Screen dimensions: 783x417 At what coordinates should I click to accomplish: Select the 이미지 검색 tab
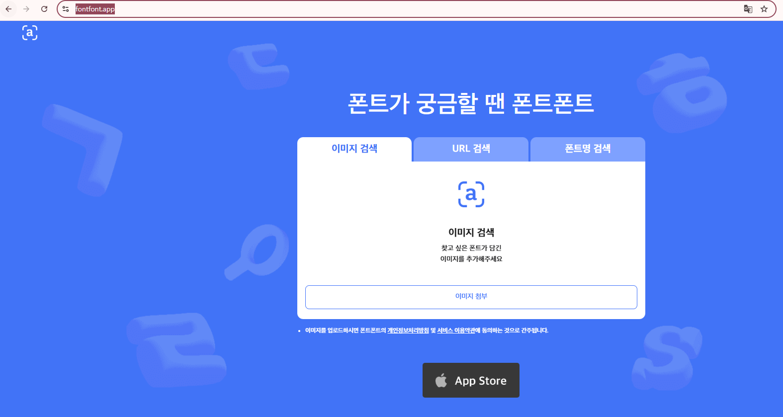[x=354, y=149]
